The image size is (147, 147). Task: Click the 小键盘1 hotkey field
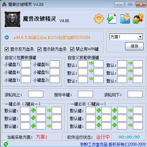point(26,80)
